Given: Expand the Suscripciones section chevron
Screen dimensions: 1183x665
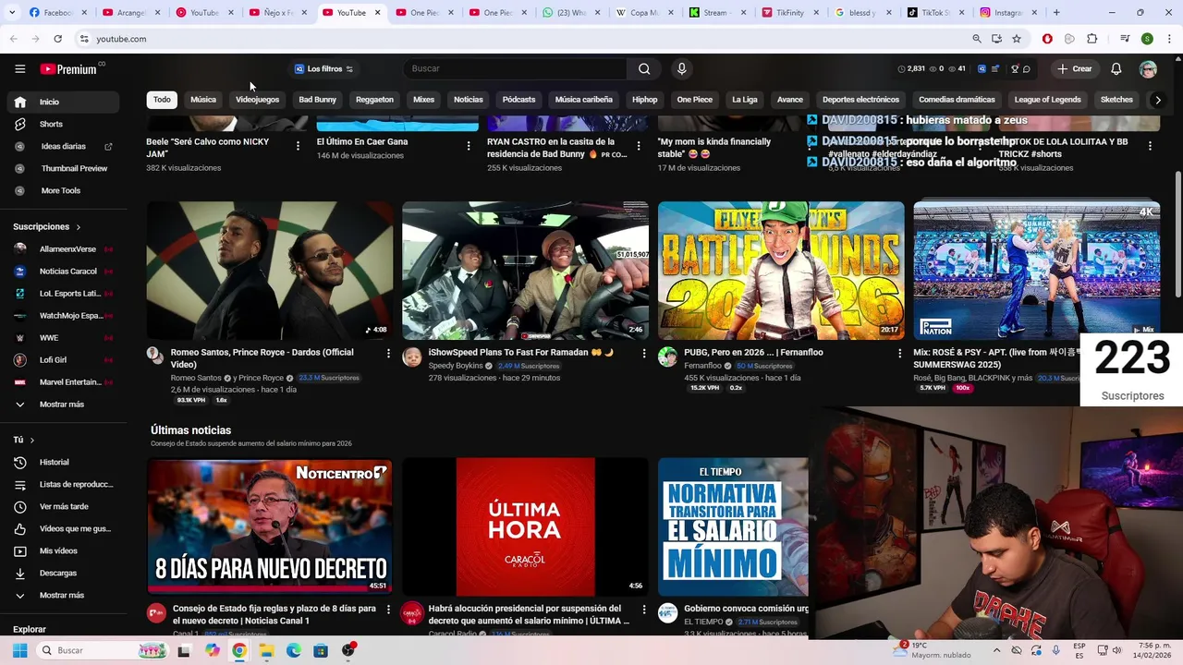Looking at the screenshot, I should (x=78, y=227).
